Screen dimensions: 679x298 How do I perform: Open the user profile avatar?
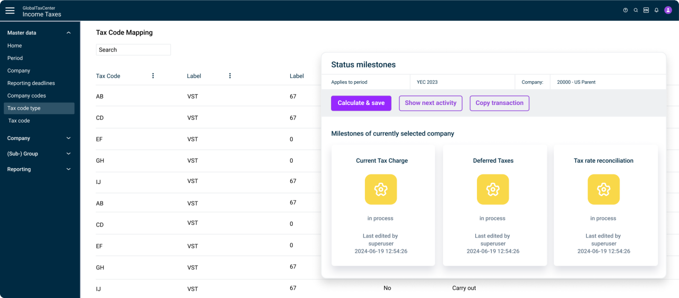point(668,10)
